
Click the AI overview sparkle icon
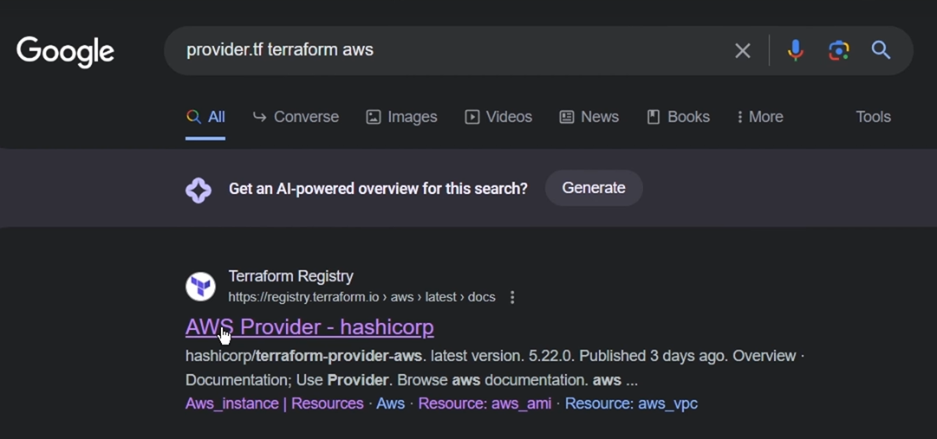pyautogui.click(x=198, y=190)
